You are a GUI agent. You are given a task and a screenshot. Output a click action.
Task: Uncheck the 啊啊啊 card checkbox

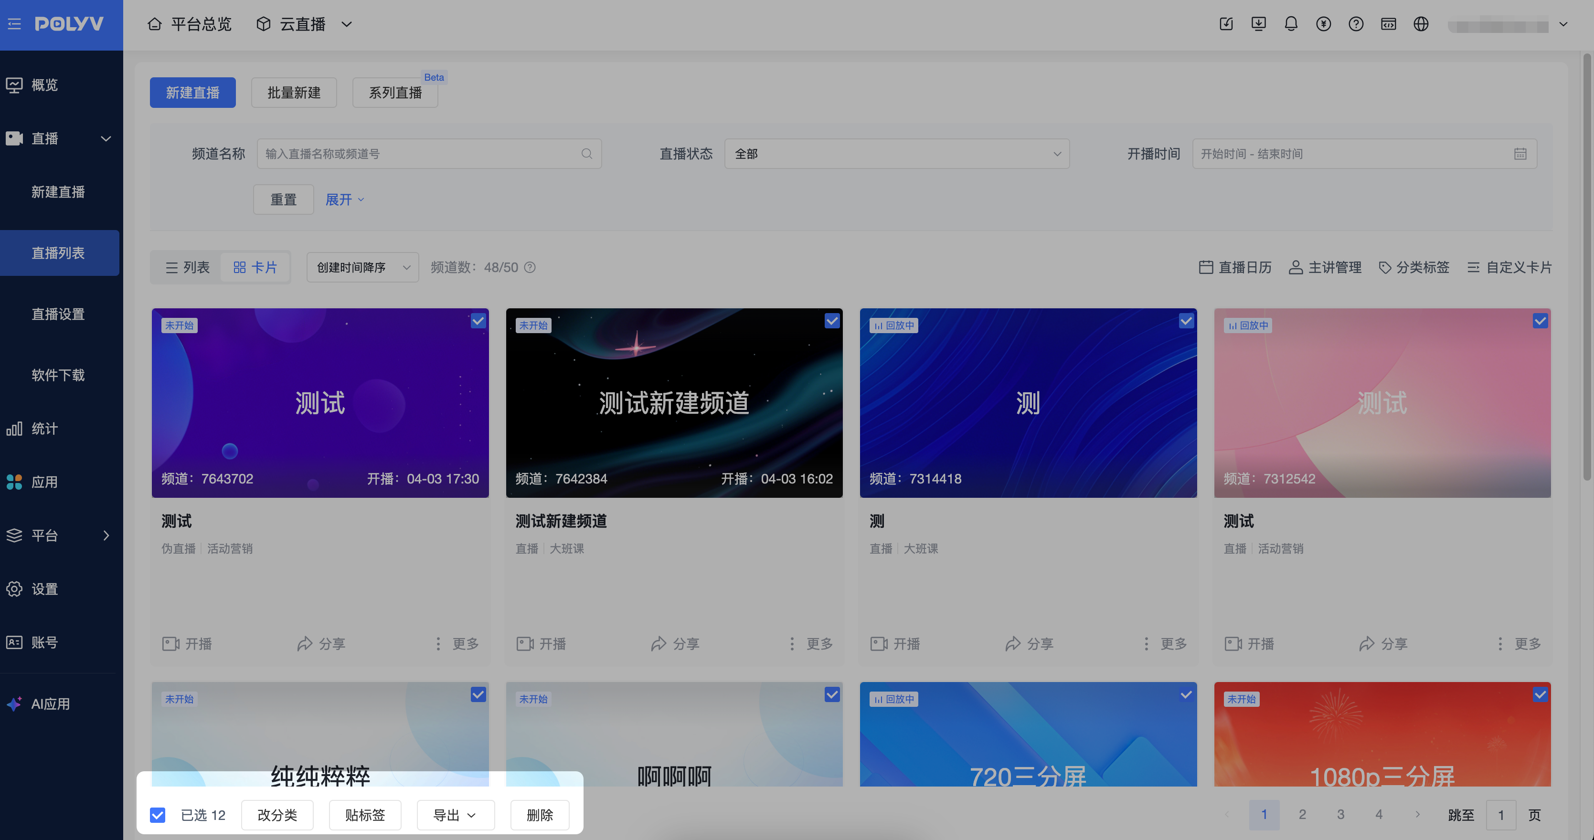(x=832, y=694)
